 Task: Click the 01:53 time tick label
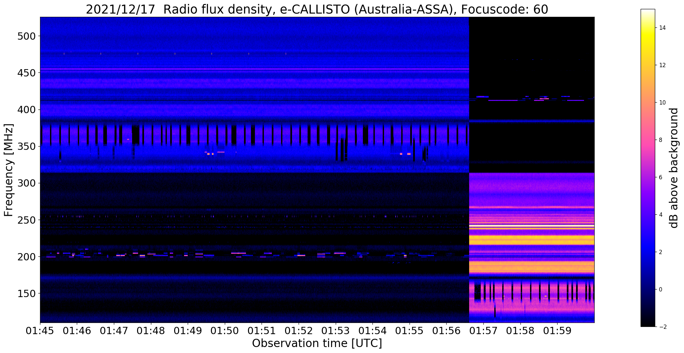point(336,331)
